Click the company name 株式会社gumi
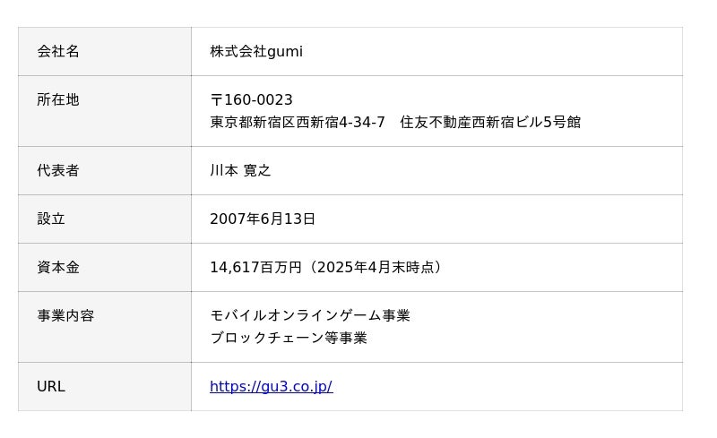Viewport: 717px width, 438px height. (255, 52)
